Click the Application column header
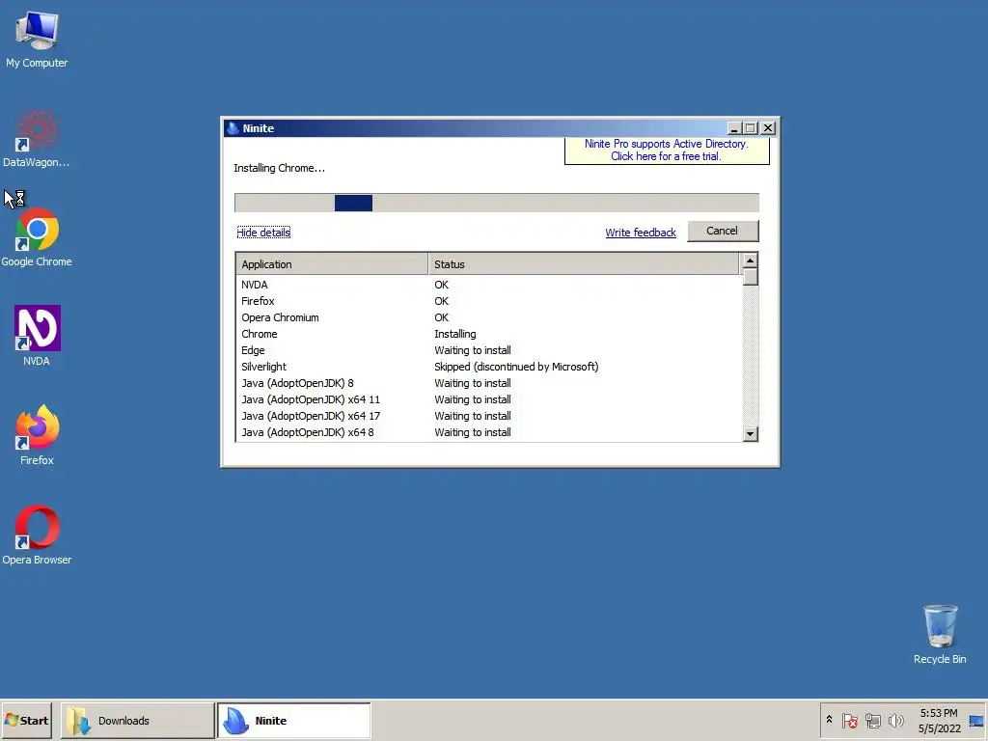Image resolution: width=988 pixels, height=741 pixels. click(332, 264)
